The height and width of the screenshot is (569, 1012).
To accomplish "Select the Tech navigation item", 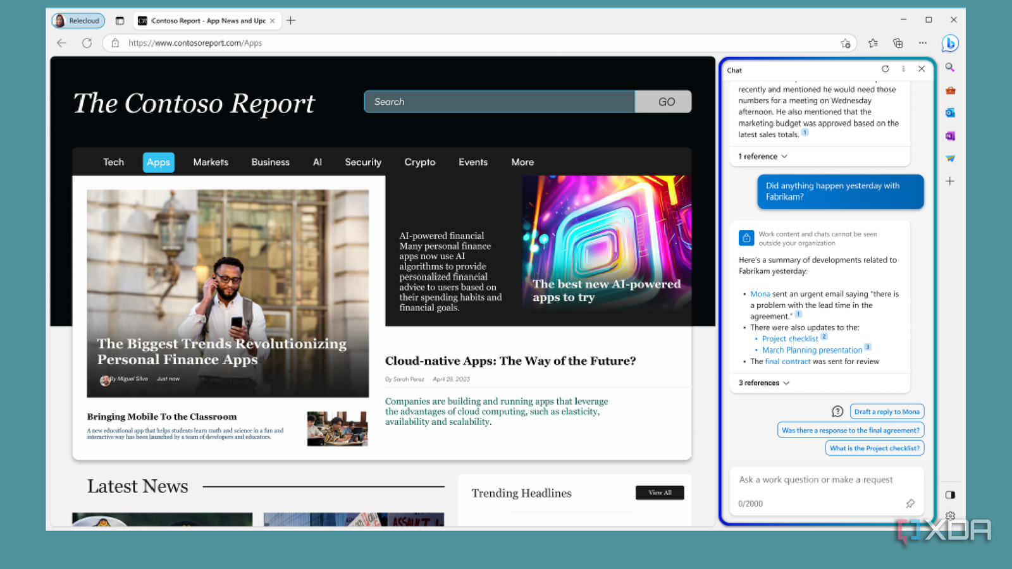I will (113, 162).
